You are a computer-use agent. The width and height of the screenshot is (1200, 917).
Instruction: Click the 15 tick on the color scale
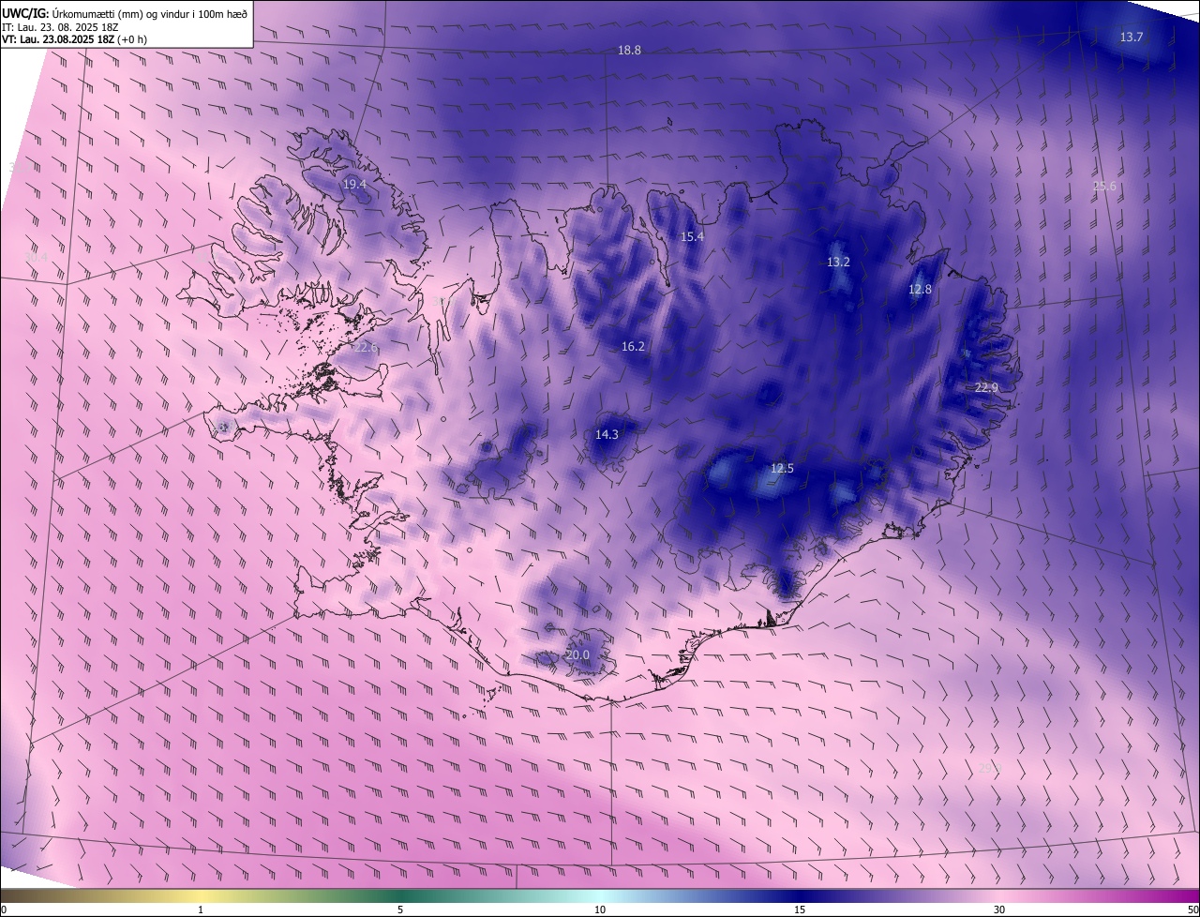coord(800,909)
